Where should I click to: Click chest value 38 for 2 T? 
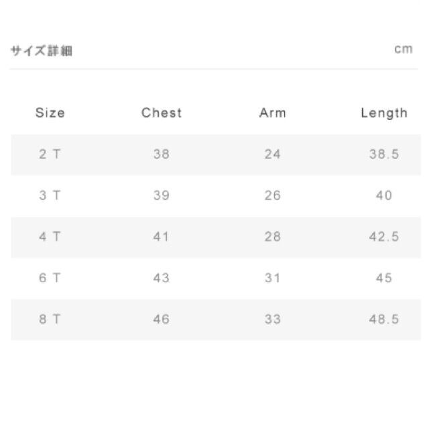click(x=162, y=154)
